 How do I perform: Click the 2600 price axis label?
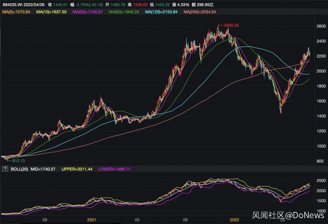pyautogui.click(x=321, y=26)
